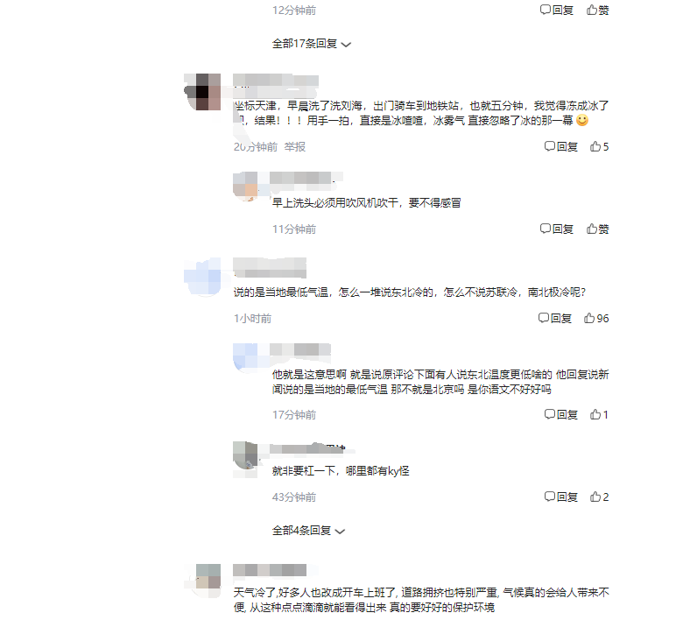Like the comment with 96 likes
This screenshot has width=697, height=620.
596,318
